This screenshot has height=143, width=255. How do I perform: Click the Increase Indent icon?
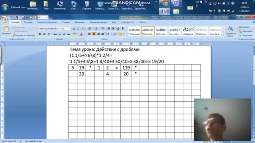click(x=113, y=29)
